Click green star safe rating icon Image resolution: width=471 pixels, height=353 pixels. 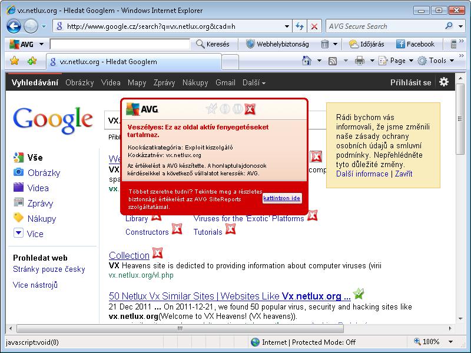click(359, 293)
